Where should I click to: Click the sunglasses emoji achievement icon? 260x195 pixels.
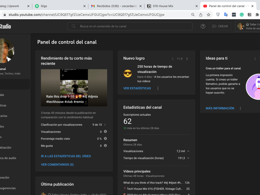[x=128, y=74]
